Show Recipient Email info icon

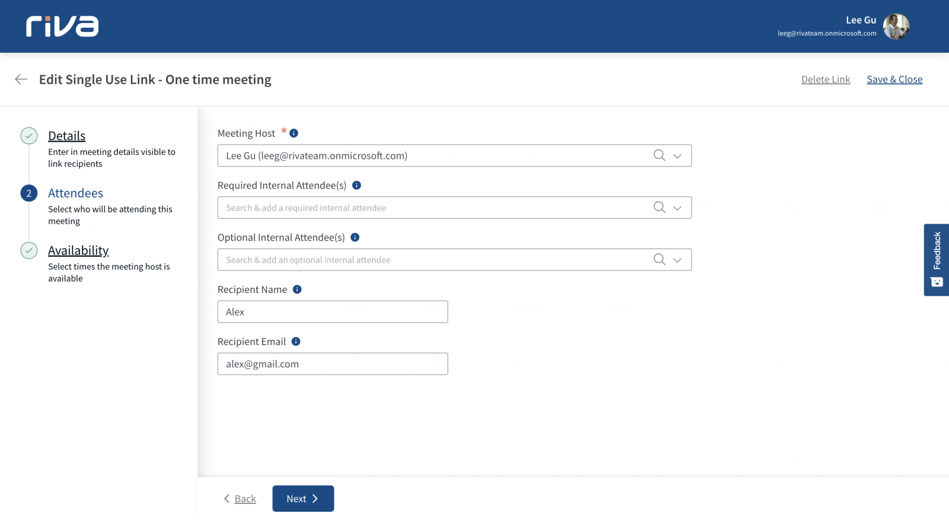coord(296,342)
